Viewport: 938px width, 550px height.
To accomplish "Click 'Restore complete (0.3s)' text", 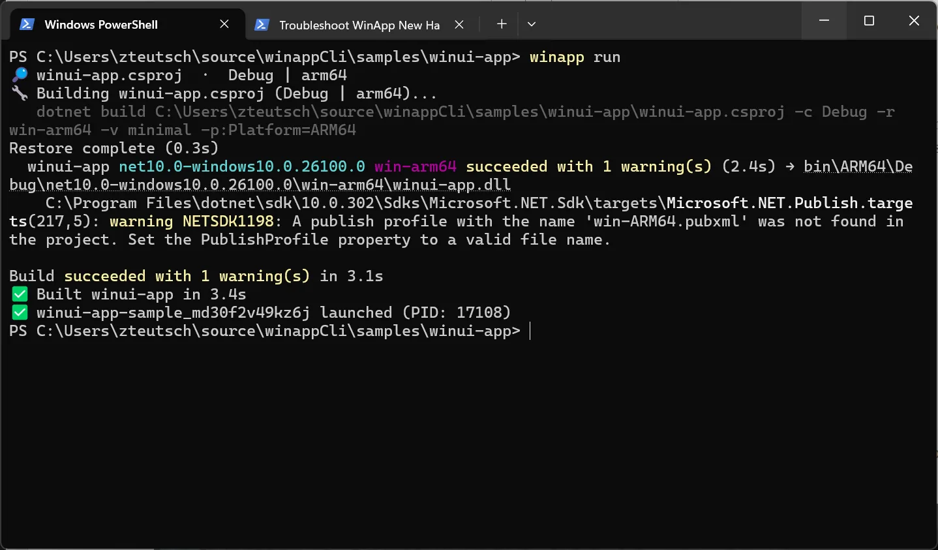I will tap(113, 148).
